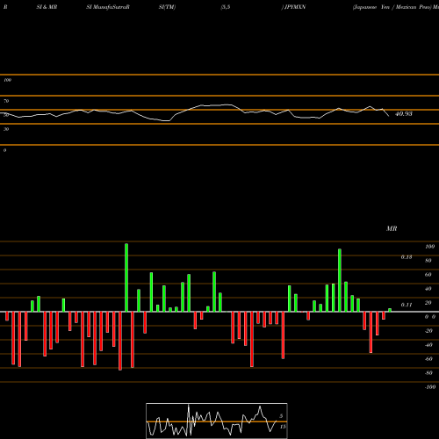Image resolution: width=439 pixels, height=439 pixels.
Task: Click the MR axis label -100
Action: click(x=430, y=387)
